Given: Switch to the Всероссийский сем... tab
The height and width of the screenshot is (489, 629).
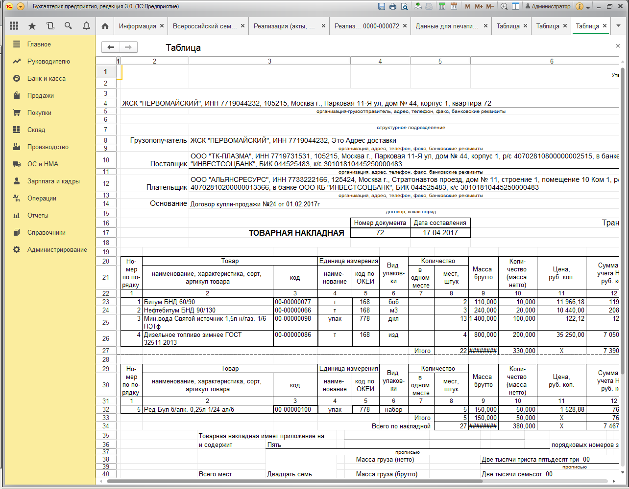Looking at the screenshot, I should pos(205,26).
